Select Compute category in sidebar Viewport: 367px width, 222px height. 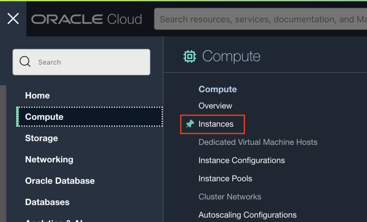(x=44, y=117)
